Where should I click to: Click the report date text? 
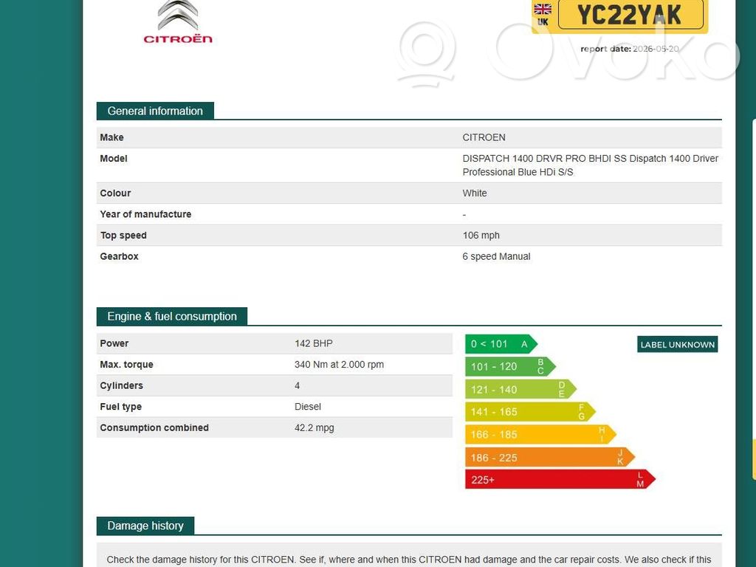[x=630, y=49]
